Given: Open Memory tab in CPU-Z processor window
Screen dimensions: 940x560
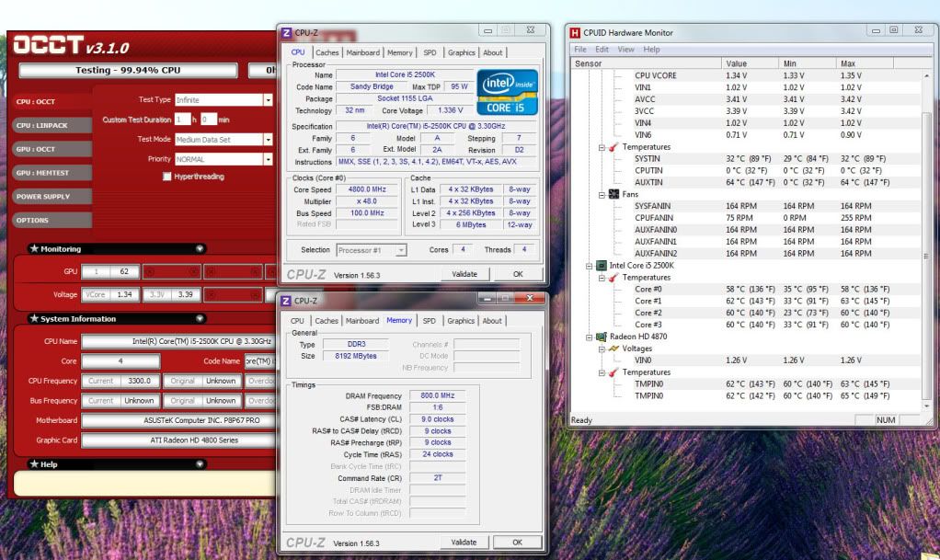Looking at the screenshot, I should tap(399, 52).
